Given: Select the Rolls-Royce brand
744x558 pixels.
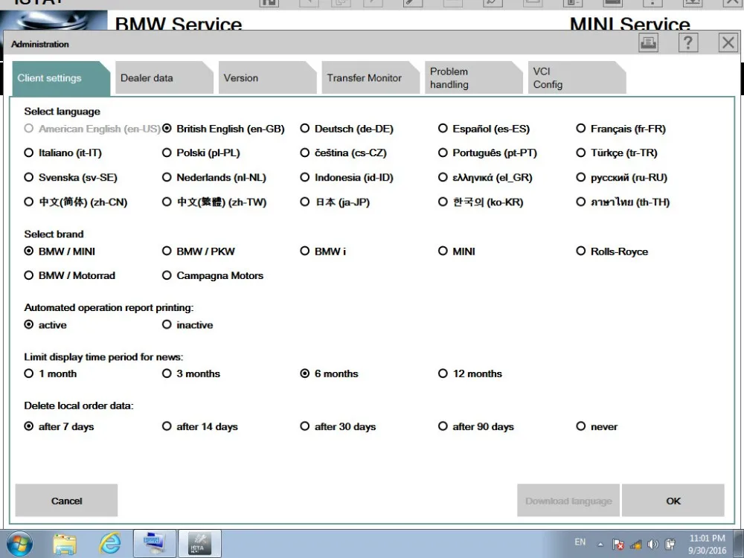Looking at the screenshot, I should coord(612,251).
